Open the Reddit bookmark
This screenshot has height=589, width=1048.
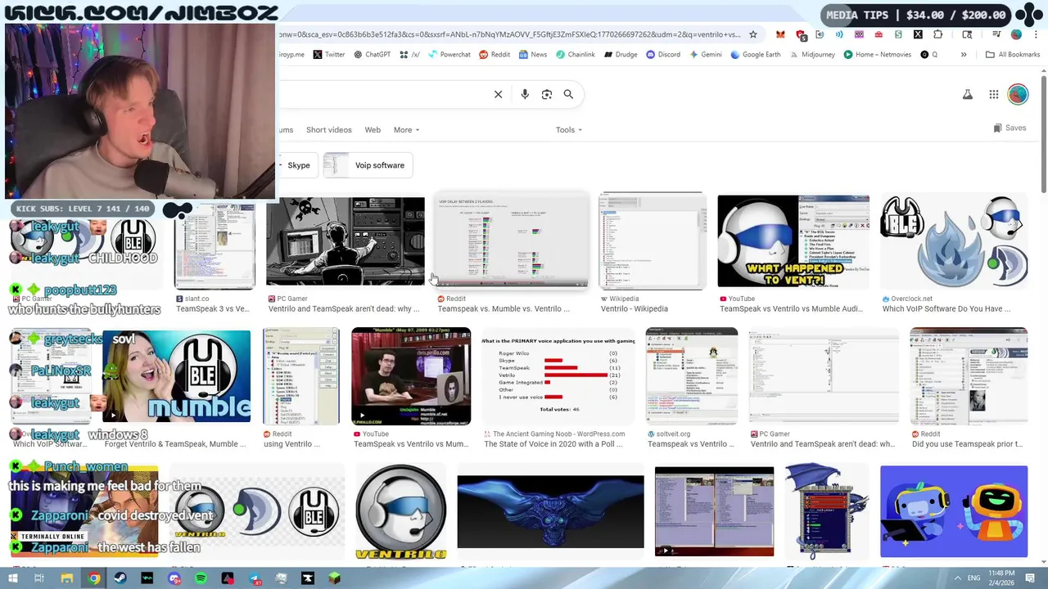(495, 55)
